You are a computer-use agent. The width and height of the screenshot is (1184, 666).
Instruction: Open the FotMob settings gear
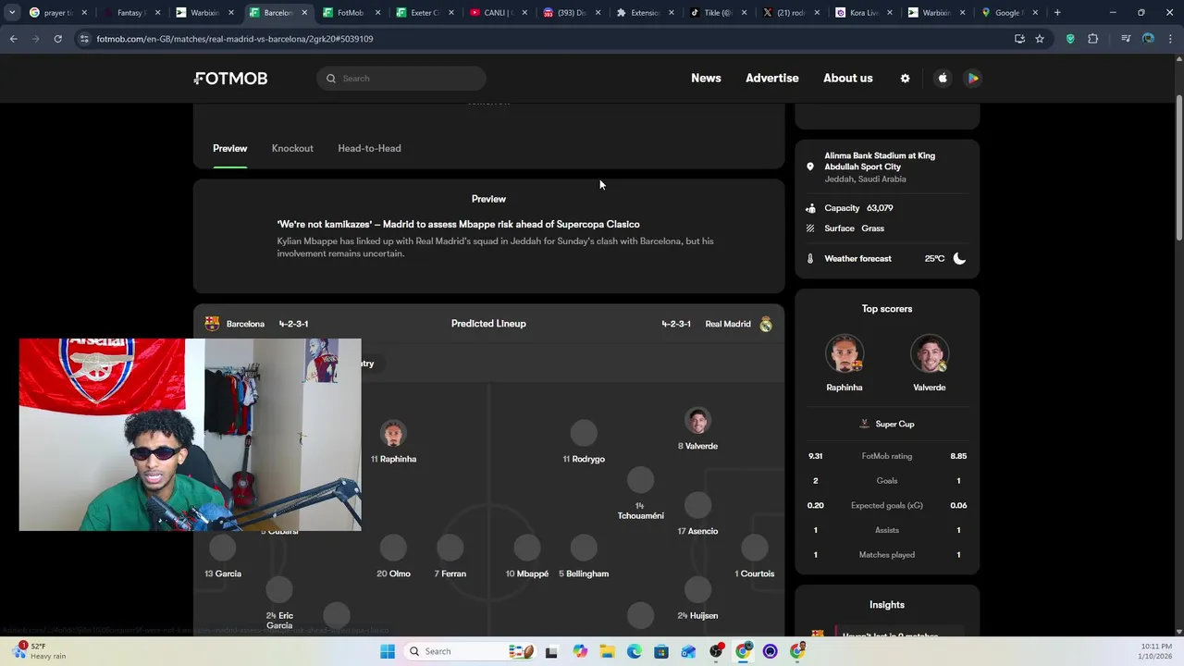pos(906,79)
